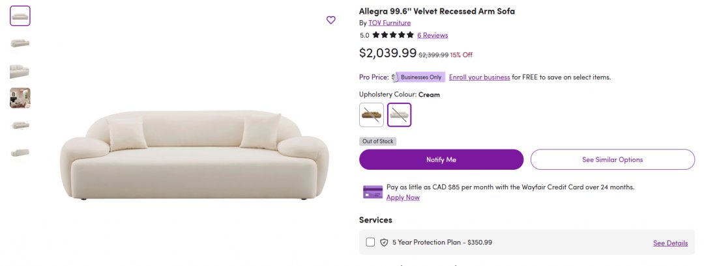Select the first selected sofa thumbnail
The width and height of the screenshot is (704, 266).
[x=20, y=16]
